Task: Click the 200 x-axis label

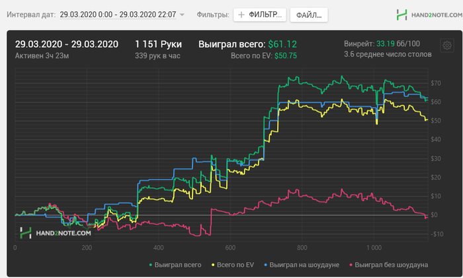Action: click(x=87, y=248)
